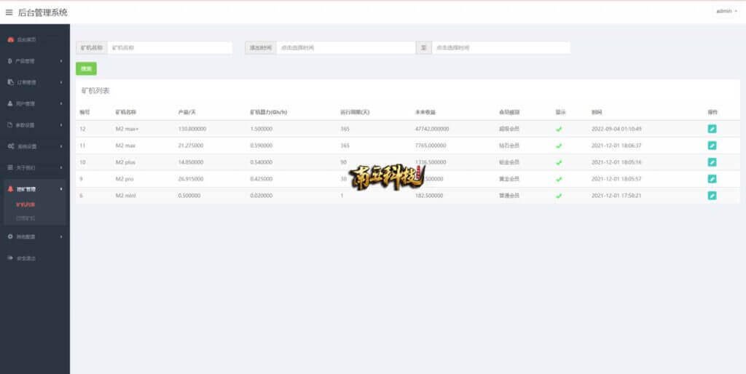Toggle display checkmark for M2 plus
Viewport: 746px width, 374px height.
(x=559, y=162)
